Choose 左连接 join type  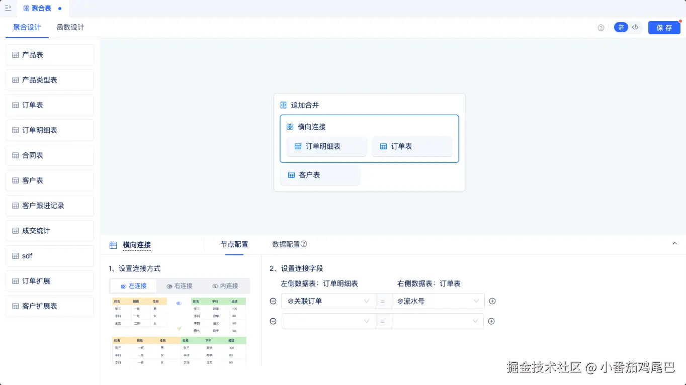click(x=133, y=286)
